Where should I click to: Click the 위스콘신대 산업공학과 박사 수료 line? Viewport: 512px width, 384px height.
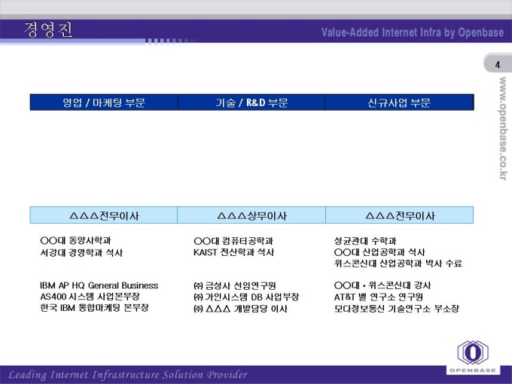(398, 264)
